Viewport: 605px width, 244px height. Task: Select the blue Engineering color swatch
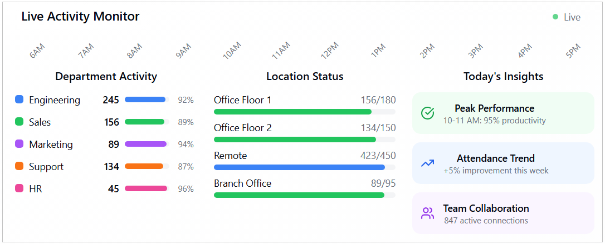coord(19,99)
